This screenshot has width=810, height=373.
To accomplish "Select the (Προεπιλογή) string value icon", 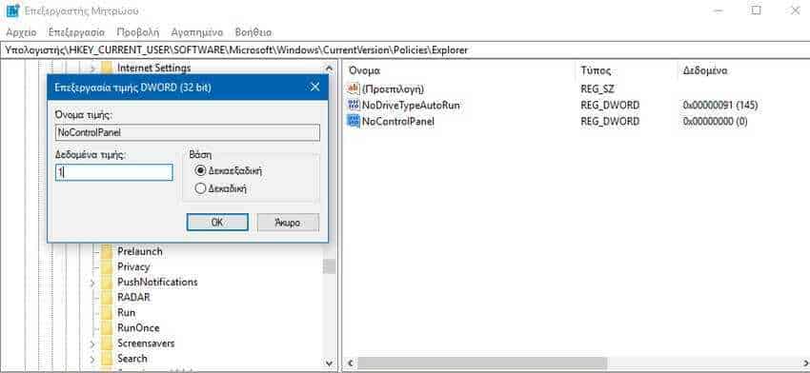I will point(354,88).
